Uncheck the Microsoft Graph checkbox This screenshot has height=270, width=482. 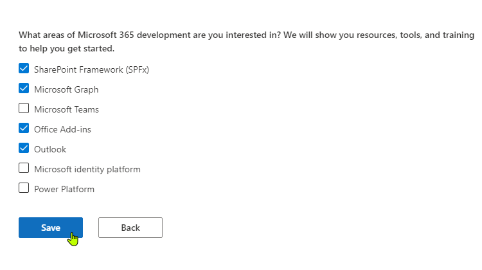click(24, 89)
